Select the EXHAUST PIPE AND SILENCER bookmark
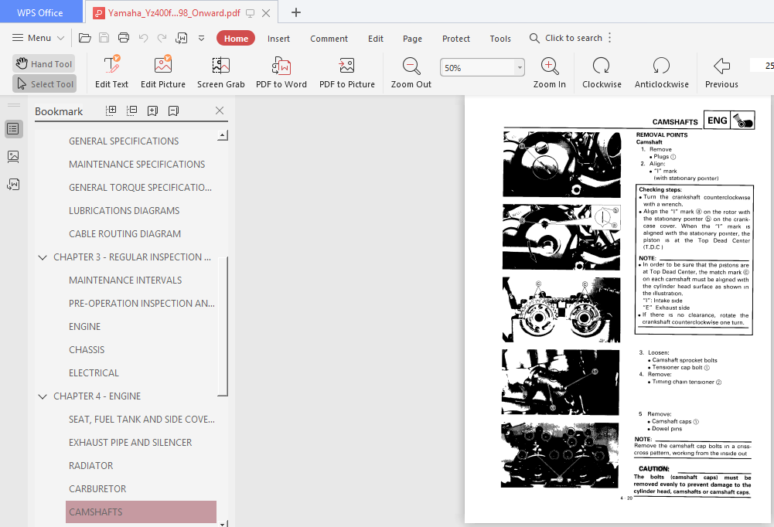This screenshot has height=527, width=774. click(x=130, y=443)
